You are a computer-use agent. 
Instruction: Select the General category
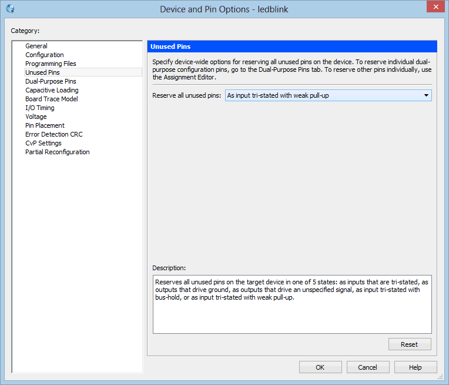[x=36, y=46]
